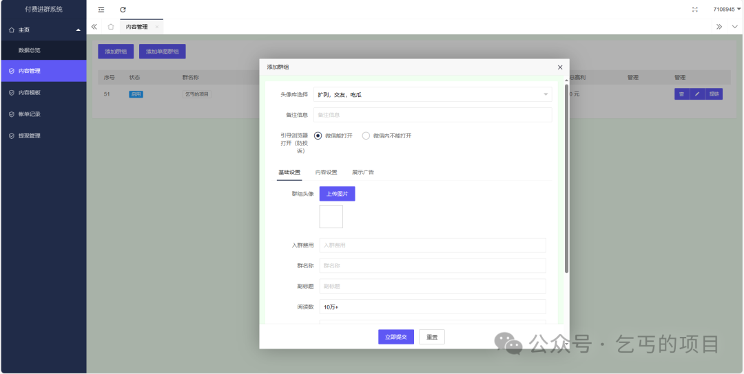Switch to the 基础设置 tab
This screenshot has width=744, height=374.
click(x=289, y=173)
